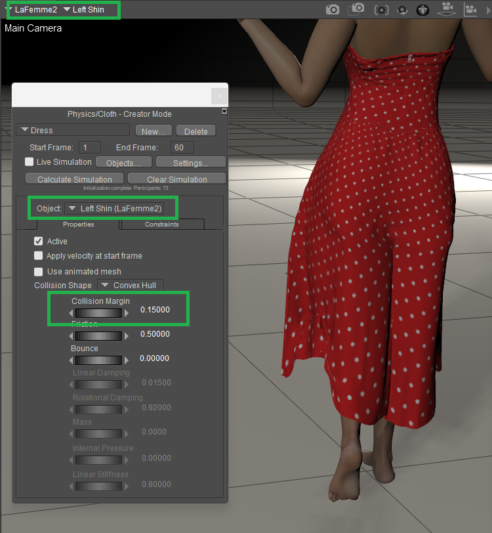Image resolution: width=492 pixels, height=533 pixels.
Task: Click the Collision Margin slider dial
Action: pyautogui.click(x=98, y=313)
